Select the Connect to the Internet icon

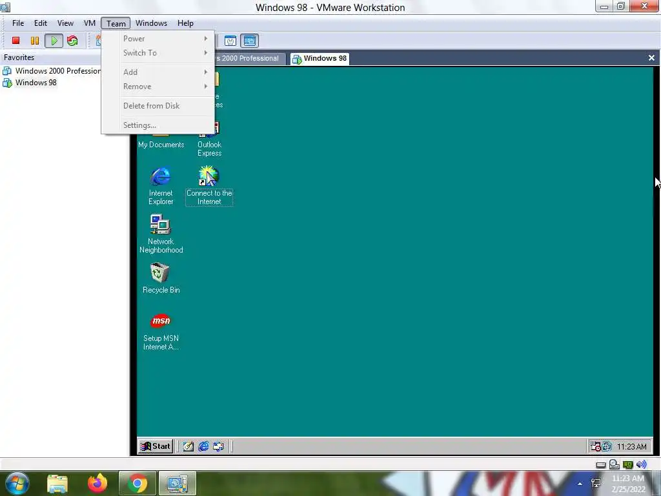click(x=209, y=185)
